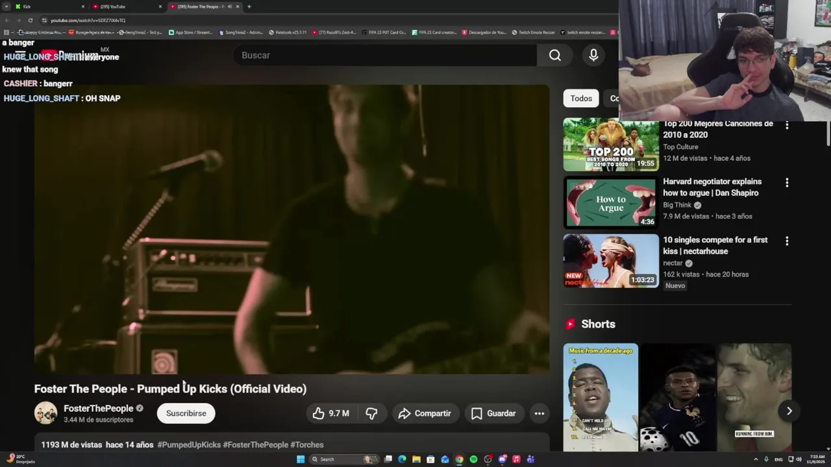This screenshot has width=831, height=467.
Task: Open the Top Culture channel
Action: [680, 147]
